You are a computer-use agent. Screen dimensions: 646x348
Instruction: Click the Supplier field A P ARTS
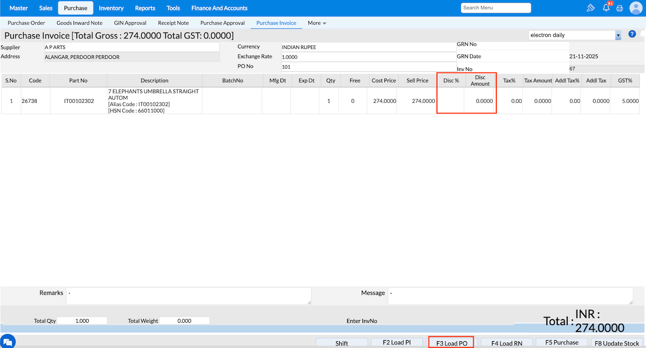pyautogui.click(x=131, y=47)
